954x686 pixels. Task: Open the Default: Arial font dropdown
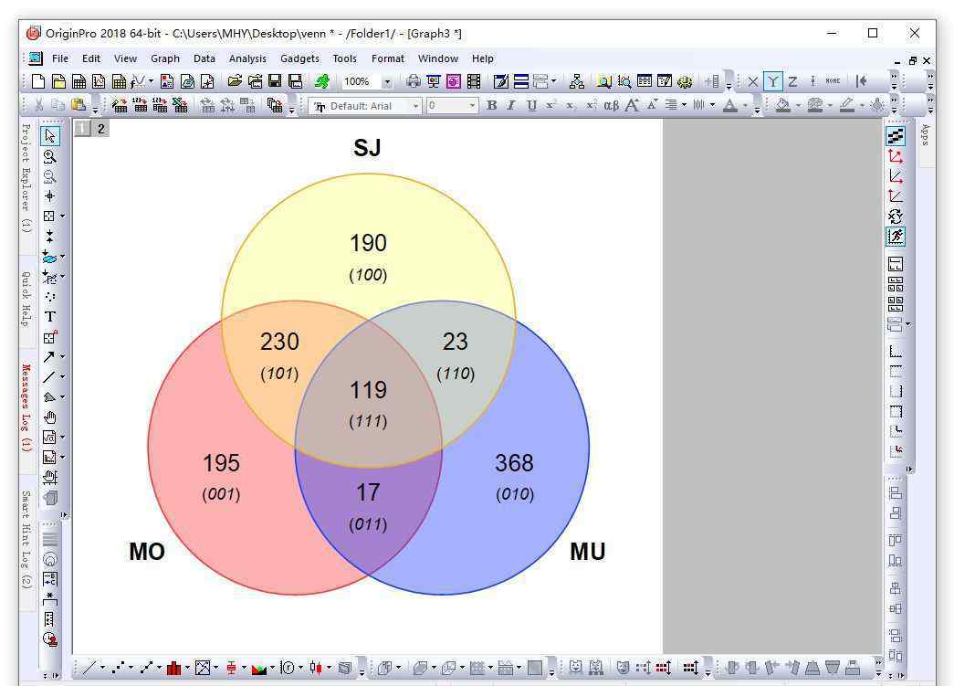tap(415, 106)
